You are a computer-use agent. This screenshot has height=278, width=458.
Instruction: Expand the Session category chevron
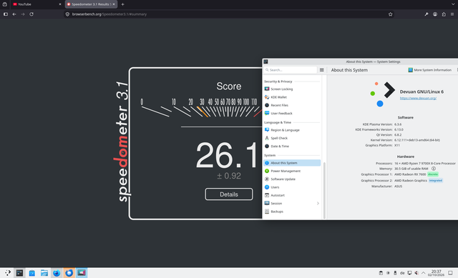pyautogui.click(x=318, y=204)
